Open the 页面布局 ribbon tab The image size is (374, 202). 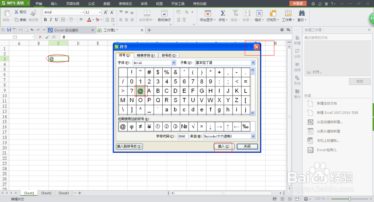(73, 4)
